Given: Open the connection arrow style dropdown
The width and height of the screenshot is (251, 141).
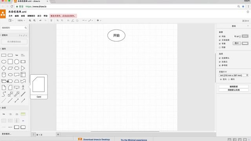Looking at the screenshot, I should point(84,20).
